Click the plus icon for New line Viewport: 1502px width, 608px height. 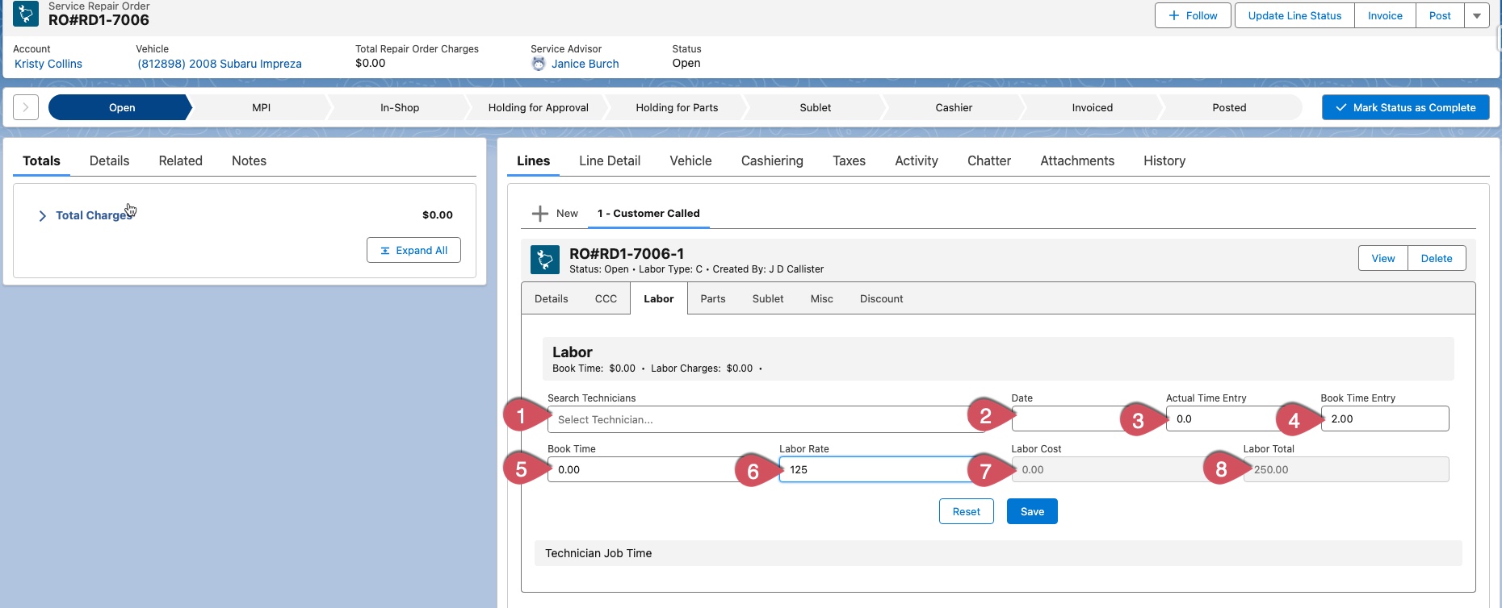[540, 214]
